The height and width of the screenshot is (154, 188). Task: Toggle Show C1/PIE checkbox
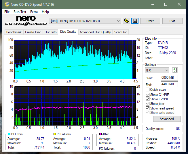coord(147,95)
